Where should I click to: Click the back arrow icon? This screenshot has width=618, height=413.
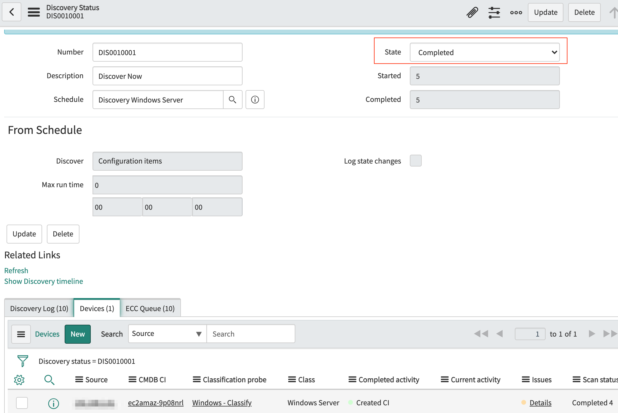12,12
